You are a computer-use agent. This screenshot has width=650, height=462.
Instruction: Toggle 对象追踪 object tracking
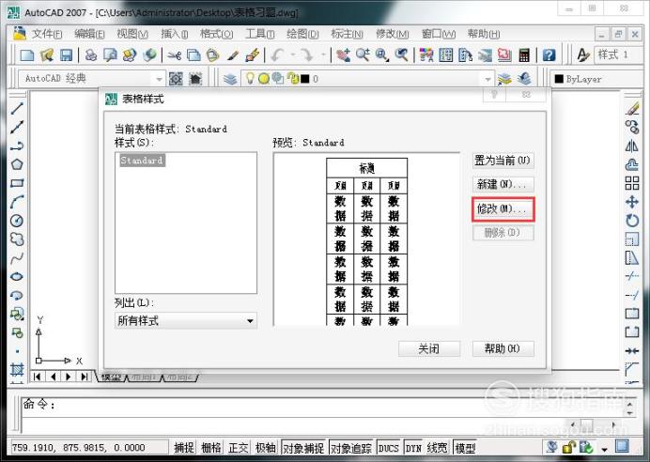click(x=351, y=448)
